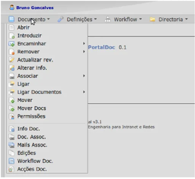Click the Workflow Doc. icon
Image resolution: width=195 pixels, height=179 pixels.
pos(11,161)
